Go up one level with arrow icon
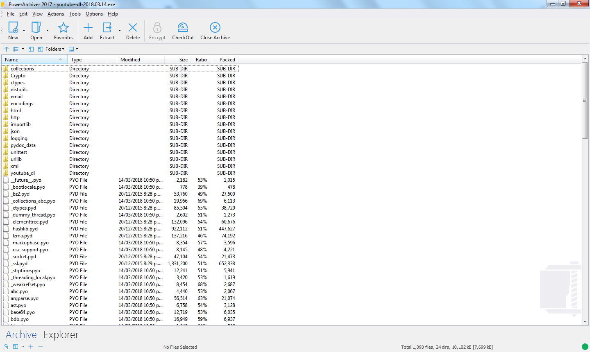The width and height of the screenshot is (590, 352). click(7, 49)
